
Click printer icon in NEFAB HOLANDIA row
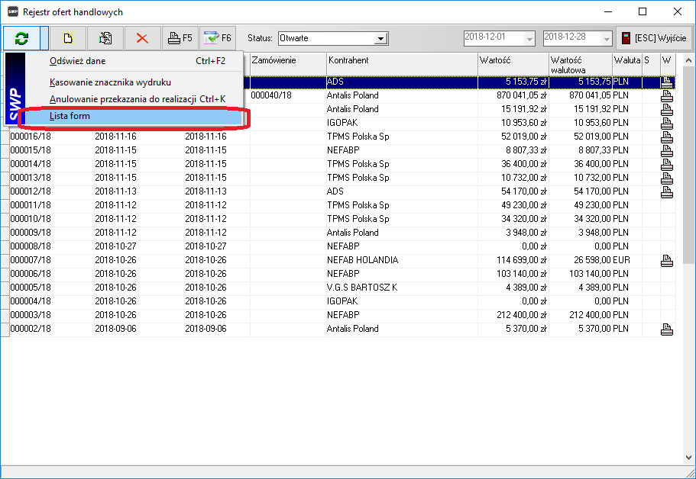point(667,260)
